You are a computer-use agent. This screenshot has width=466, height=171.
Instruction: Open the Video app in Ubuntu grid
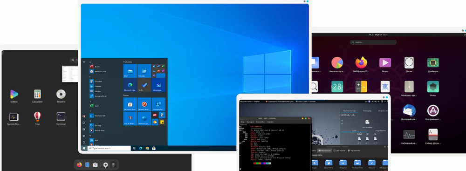coord(385,63)
